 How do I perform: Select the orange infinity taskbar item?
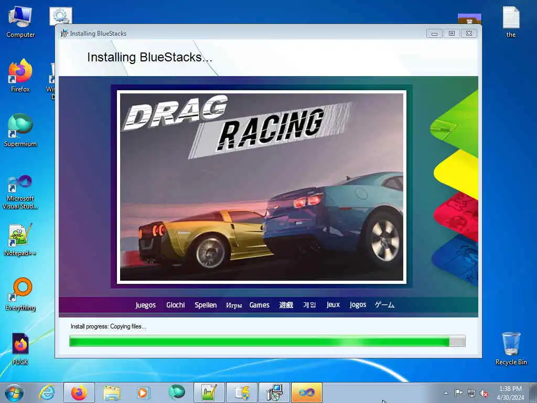pyautogui.click(x=306, y=393)
